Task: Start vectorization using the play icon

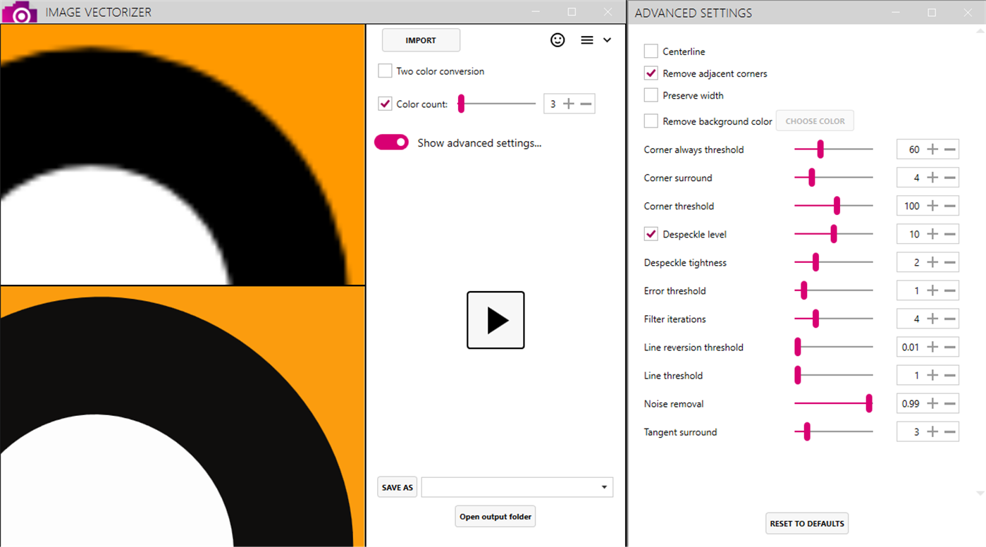Action: pyautogui.click(x=495, y=320)
